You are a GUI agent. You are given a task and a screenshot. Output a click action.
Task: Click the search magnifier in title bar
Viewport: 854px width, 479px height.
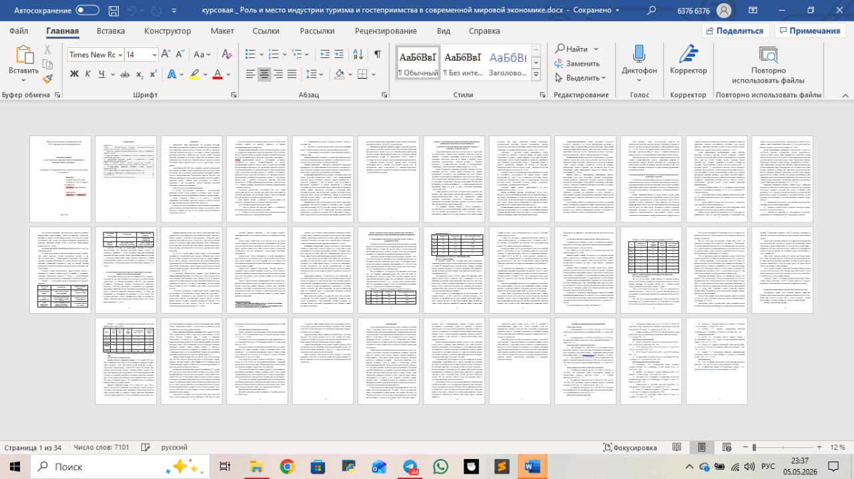651,11
